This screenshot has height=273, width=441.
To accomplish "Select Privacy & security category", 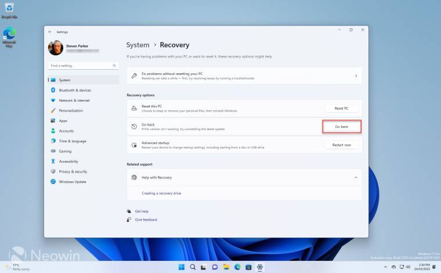I will pos(73,171).
